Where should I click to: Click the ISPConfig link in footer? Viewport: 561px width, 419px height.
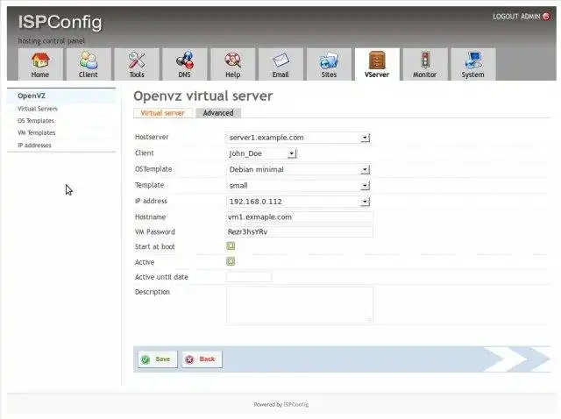[296, 404]
